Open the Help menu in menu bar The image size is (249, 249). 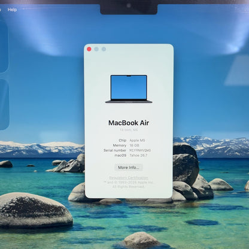pos(12,10)
